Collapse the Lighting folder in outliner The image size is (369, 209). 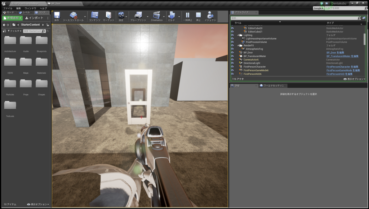click(x=238, y=35)
